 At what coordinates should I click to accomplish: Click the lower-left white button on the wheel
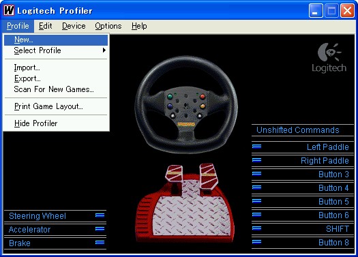click(173, 116)
